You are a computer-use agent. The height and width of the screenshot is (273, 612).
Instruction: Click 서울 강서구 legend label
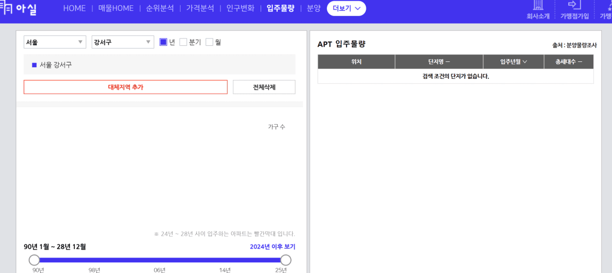[x=56, y=65]
